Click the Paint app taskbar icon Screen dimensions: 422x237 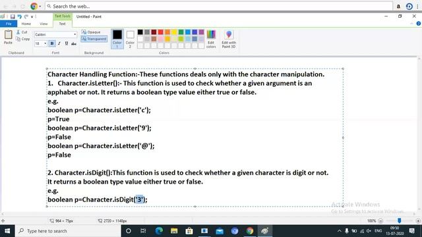click(265, 231)
